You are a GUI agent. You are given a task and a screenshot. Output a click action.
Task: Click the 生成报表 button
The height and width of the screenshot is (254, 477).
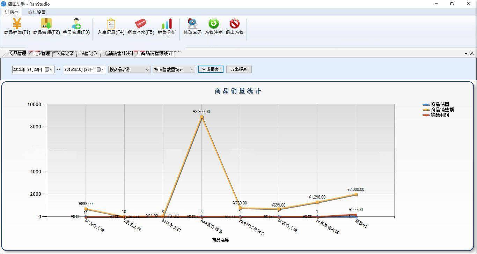pyautogui.click(x=210, y=69)
